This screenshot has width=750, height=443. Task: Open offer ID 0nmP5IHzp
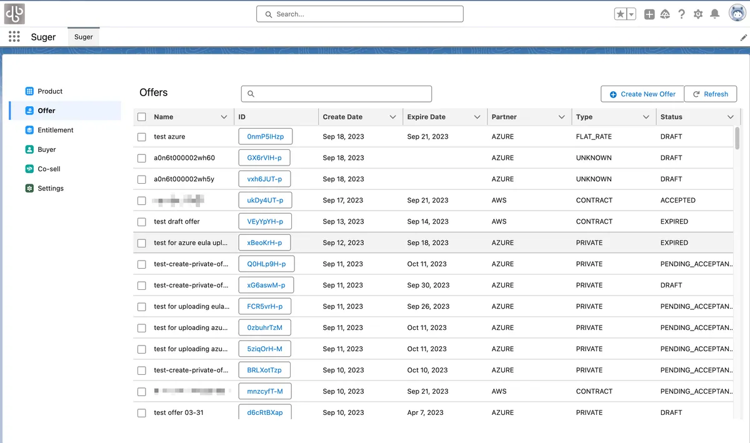(266, 136)
